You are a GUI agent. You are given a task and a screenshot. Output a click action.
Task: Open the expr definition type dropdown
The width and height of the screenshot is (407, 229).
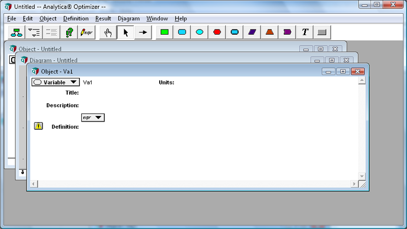tap(93, 118)
